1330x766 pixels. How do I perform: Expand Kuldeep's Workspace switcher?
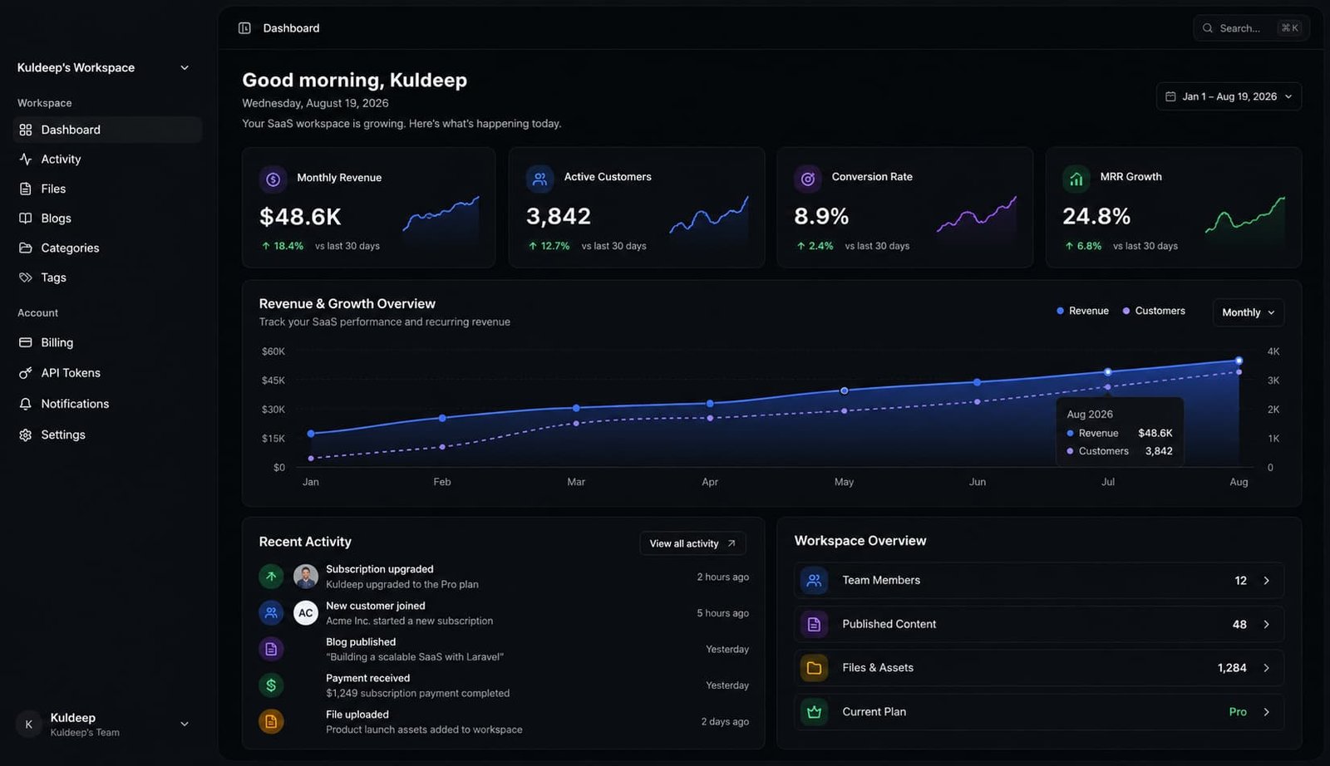click(x=103, y=67)
